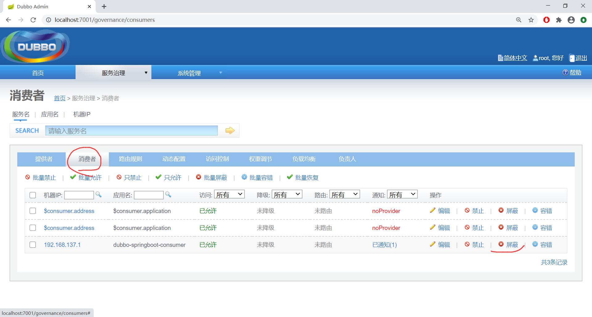
Task: Open the 通知 filter dropdown
Action: 402,195
